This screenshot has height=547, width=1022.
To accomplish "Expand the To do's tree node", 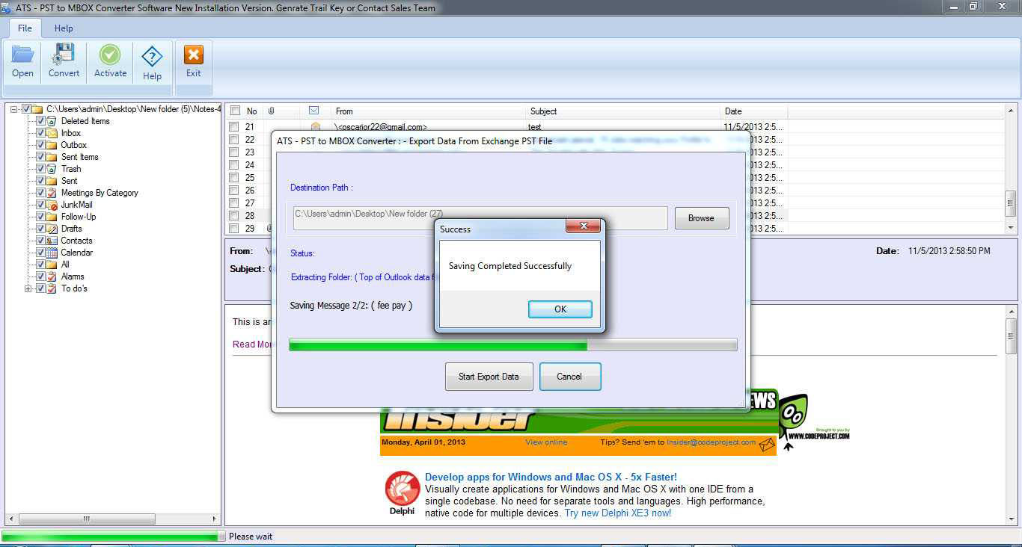I will coord(28,288).
